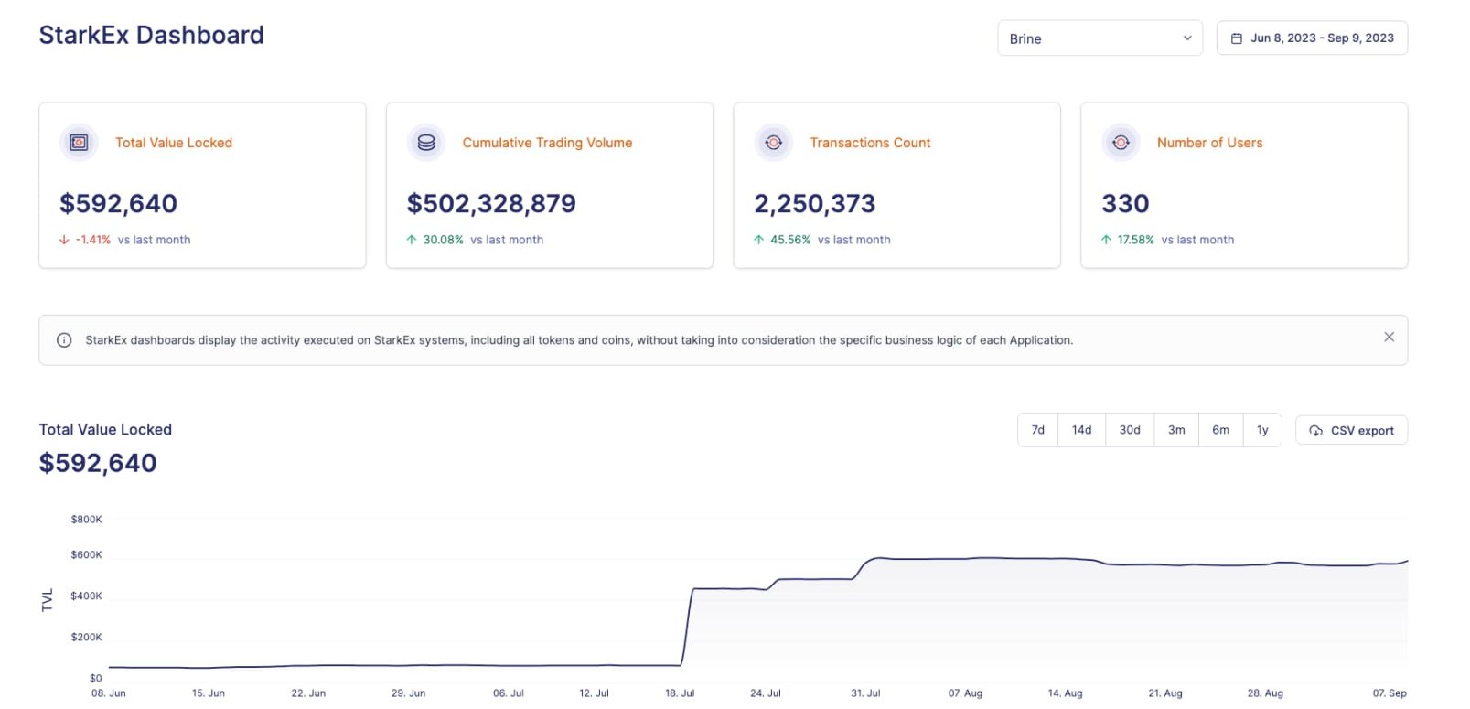Click the green up arrow beside 30.08%
The height and width of the screenshot is (709, 1470).
(x=412, y=240)
